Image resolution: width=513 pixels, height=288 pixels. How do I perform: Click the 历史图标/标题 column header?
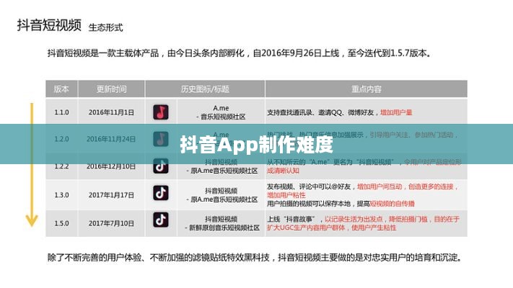pyautogui.click(x=205, y=89)
